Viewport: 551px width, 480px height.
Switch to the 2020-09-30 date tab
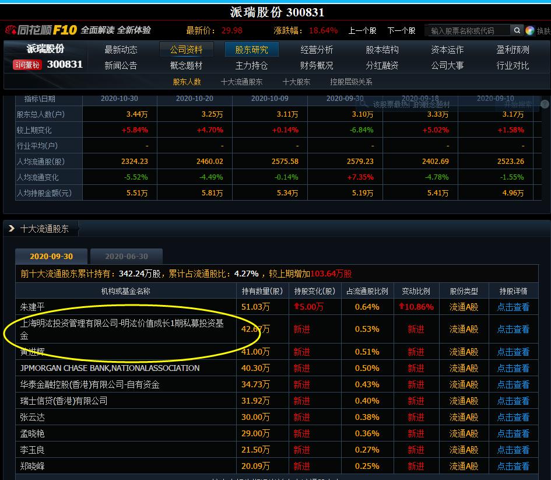51,256
